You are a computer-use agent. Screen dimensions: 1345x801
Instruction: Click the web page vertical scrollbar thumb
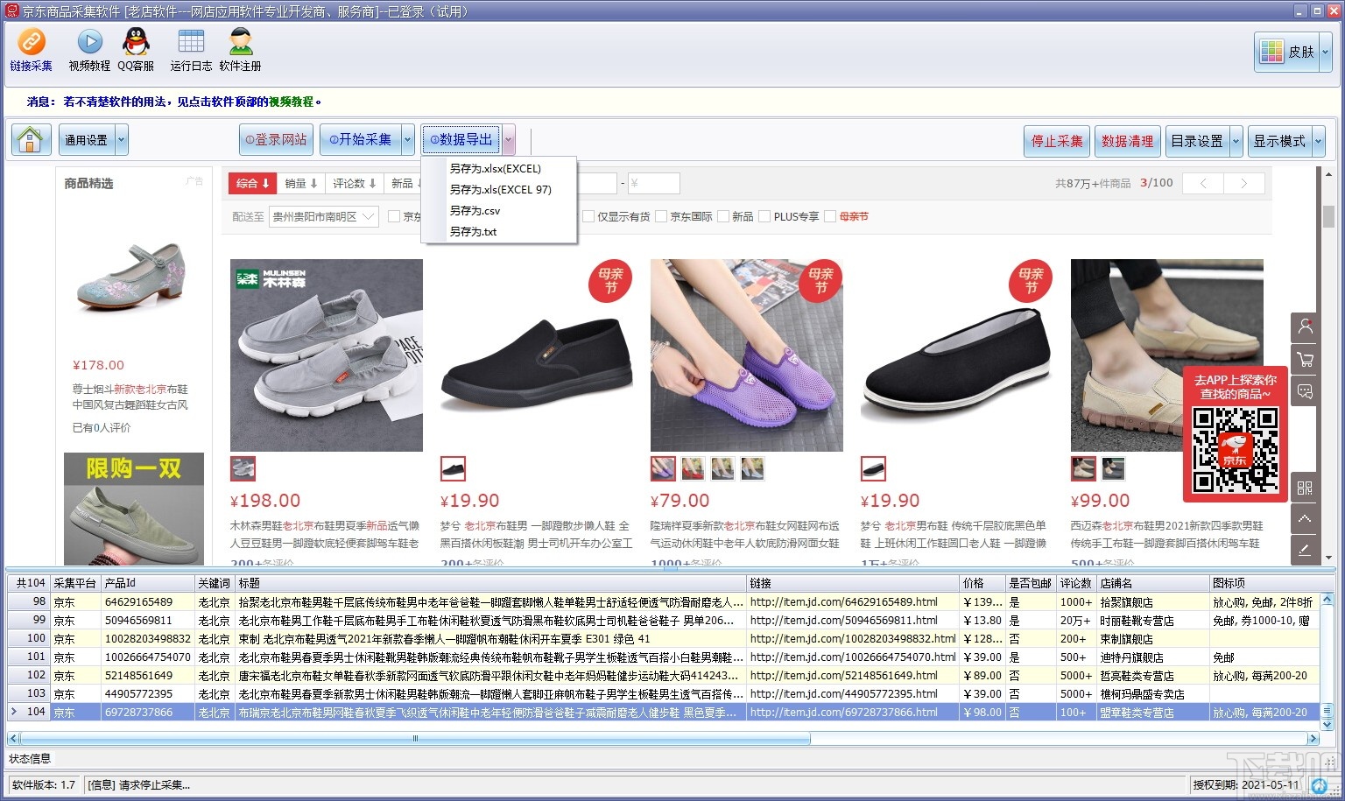[x=1328, y=216]
